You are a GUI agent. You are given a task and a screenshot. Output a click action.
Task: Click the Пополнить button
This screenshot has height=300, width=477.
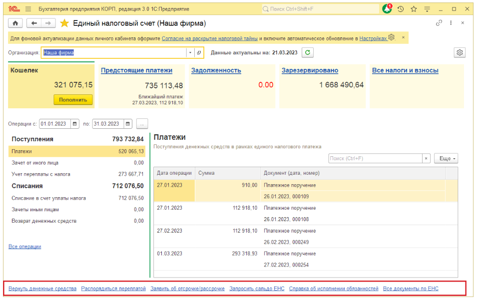[73, 100]
